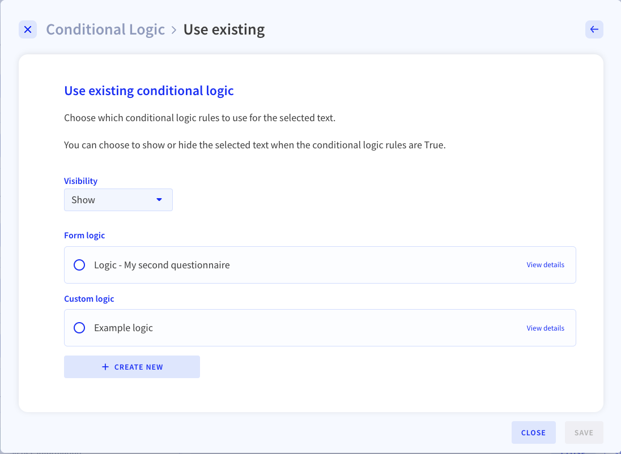This screenshot has width=621, height=454.
Task: Open the Visibility dropdown showing Show
Action: 118,200
